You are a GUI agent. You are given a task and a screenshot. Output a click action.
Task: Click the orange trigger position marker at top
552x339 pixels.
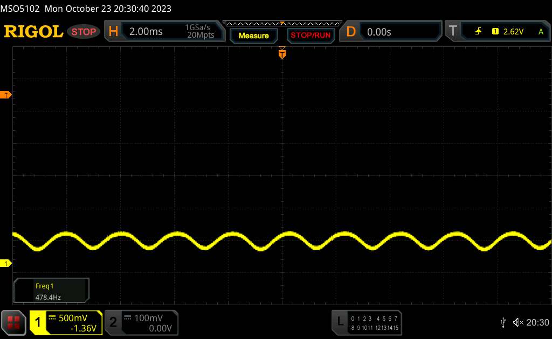(x=282, y=54)
